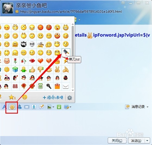The width and height of the screenshot is (152, 145).
Task: Open the window title-bar menu button
Action: pyautogui.click(x=123, y=3)
